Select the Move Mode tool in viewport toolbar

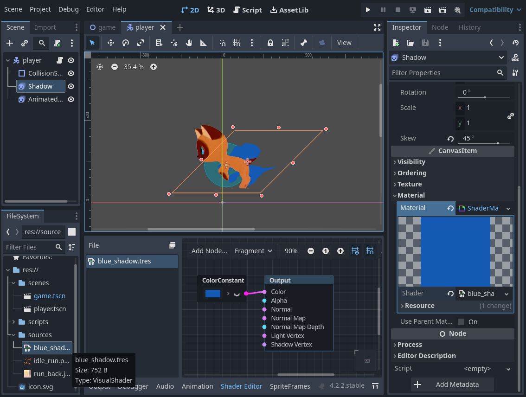[110, 43]
